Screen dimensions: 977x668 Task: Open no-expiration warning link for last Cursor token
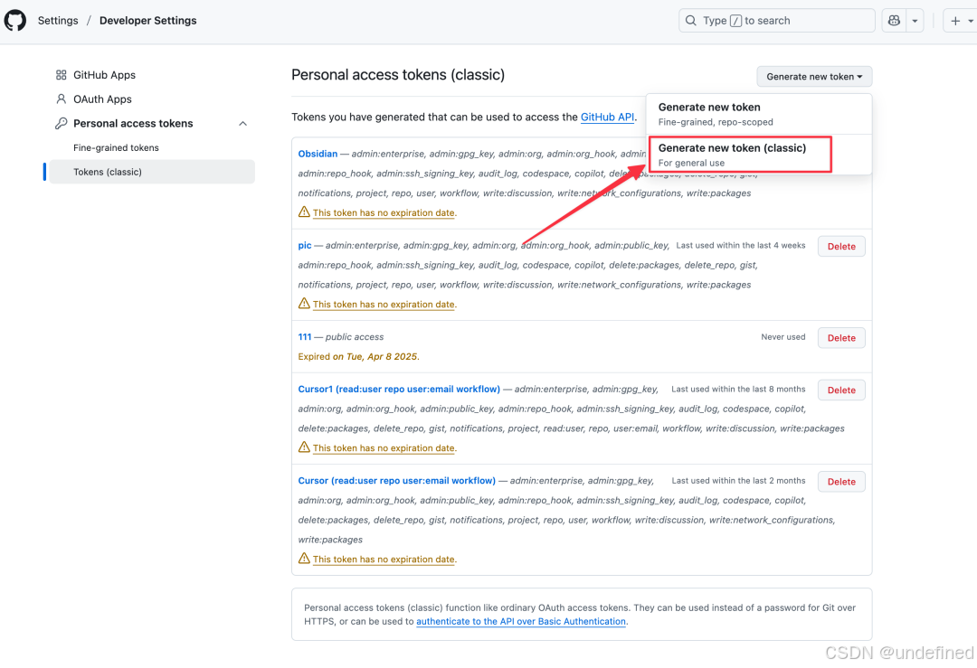click(x=384, y=560)
